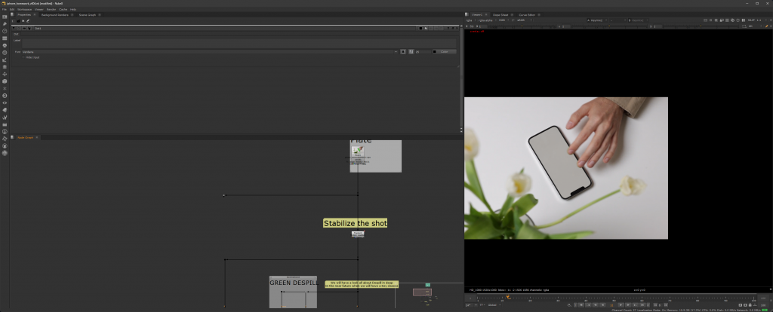Click the orange playhead marker on the timeline
Image resolution: width=773 pixels, height=312 pixels.
tap(508, 297)
